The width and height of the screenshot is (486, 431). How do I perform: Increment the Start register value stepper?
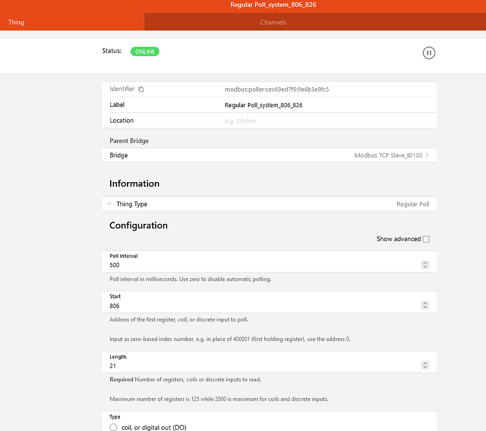425,303
